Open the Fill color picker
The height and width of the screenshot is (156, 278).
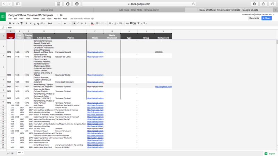coord(92,23)
